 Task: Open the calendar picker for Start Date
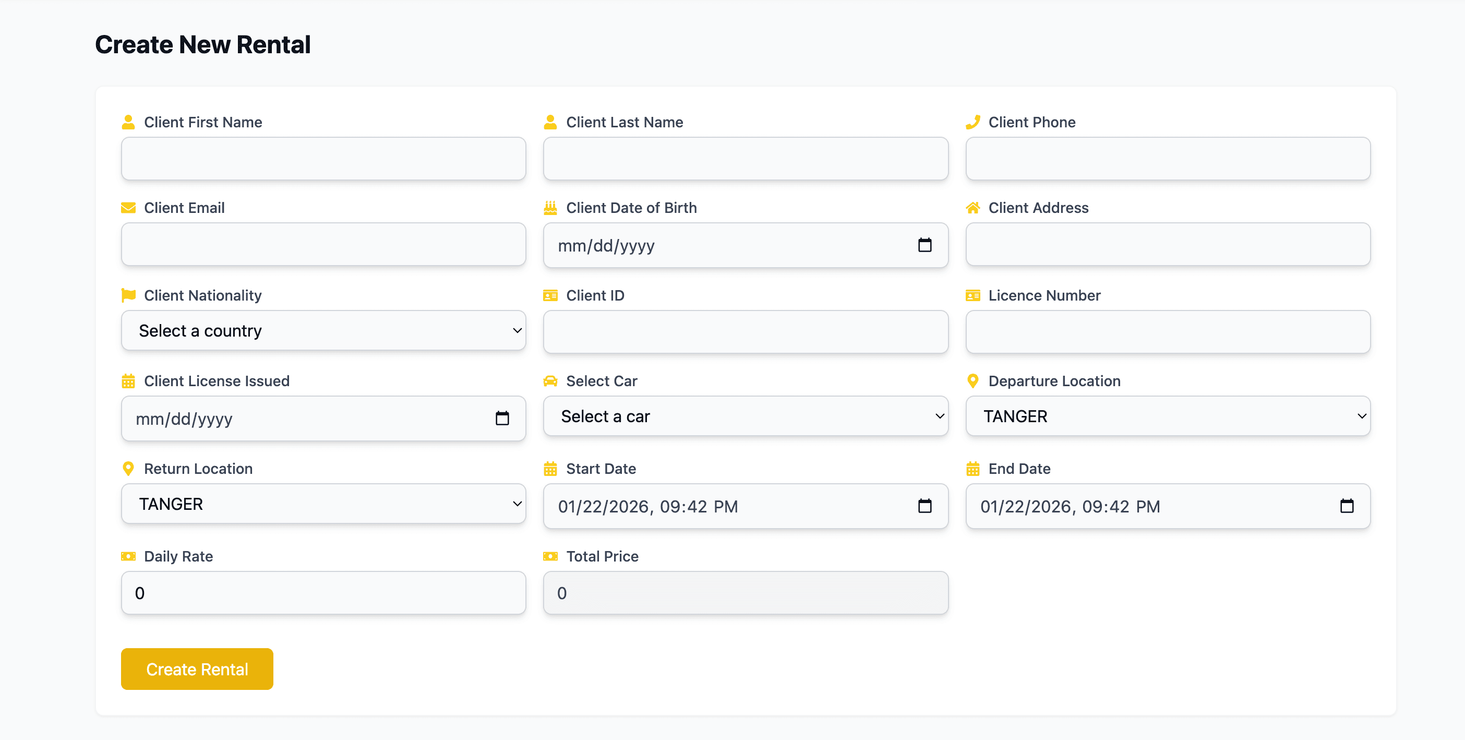pos(924,506)
